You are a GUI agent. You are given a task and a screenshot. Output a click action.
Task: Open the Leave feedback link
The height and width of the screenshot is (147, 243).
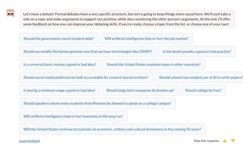(x=29, y=141)
